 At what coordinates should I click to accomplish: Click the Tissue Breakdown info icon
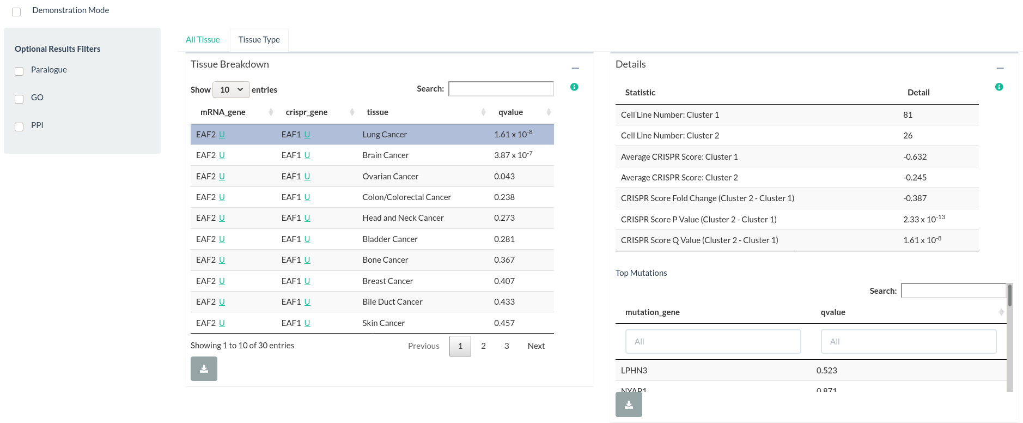coord(574,87)
